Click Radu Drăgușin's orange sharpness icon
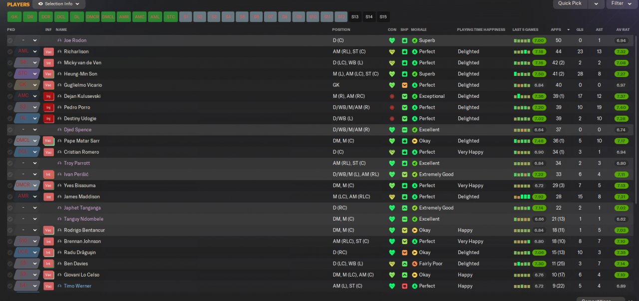Viewport: 639px width, 301px height. point(404,253)
